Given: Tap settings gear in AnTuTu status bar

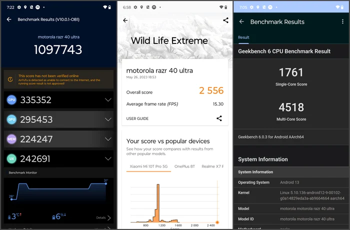Looking at the screenshot, I should (x=19, y=7).
